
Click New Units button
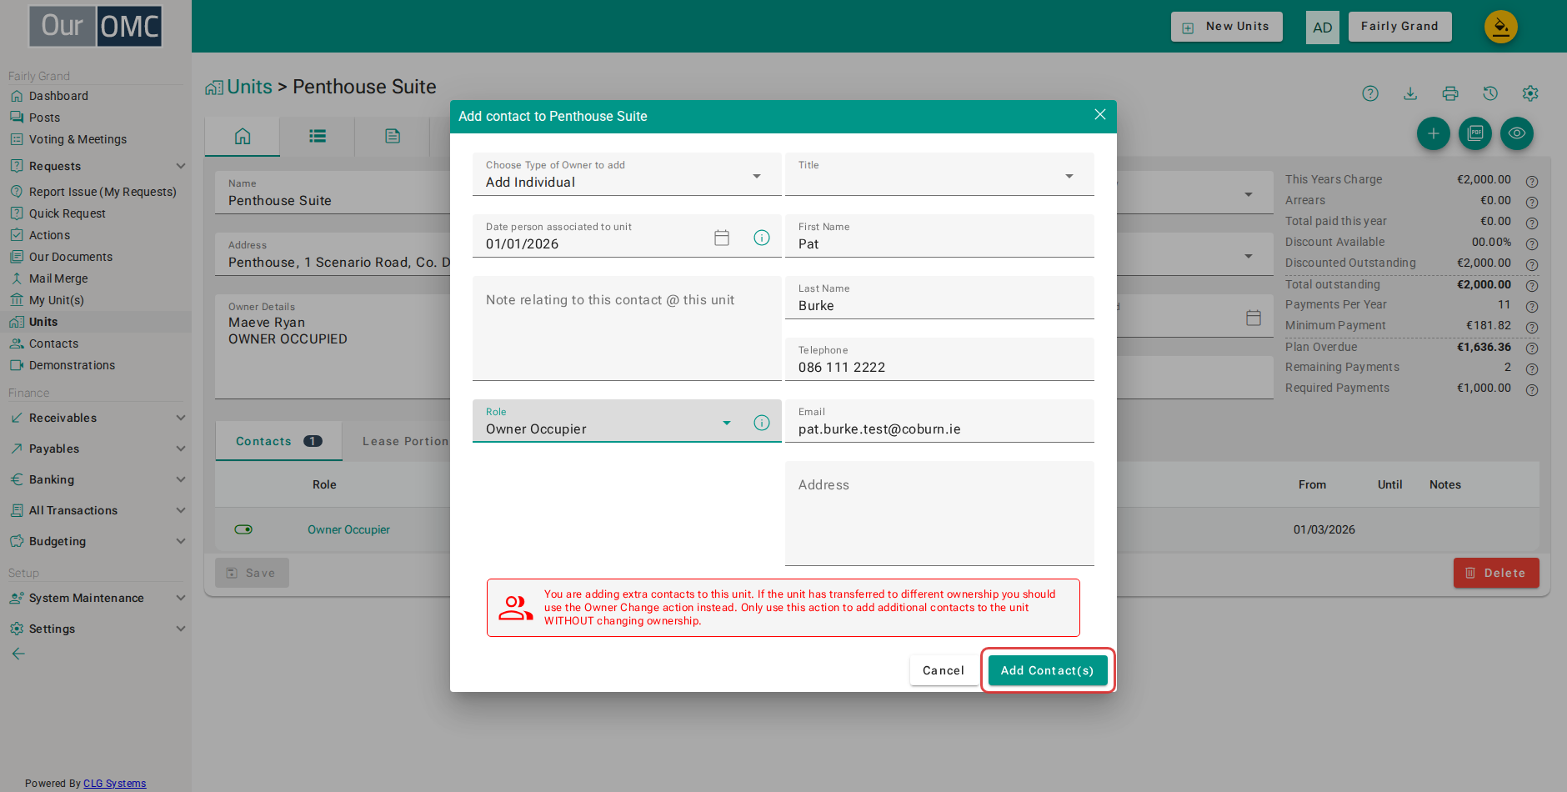coord(1227,27)
